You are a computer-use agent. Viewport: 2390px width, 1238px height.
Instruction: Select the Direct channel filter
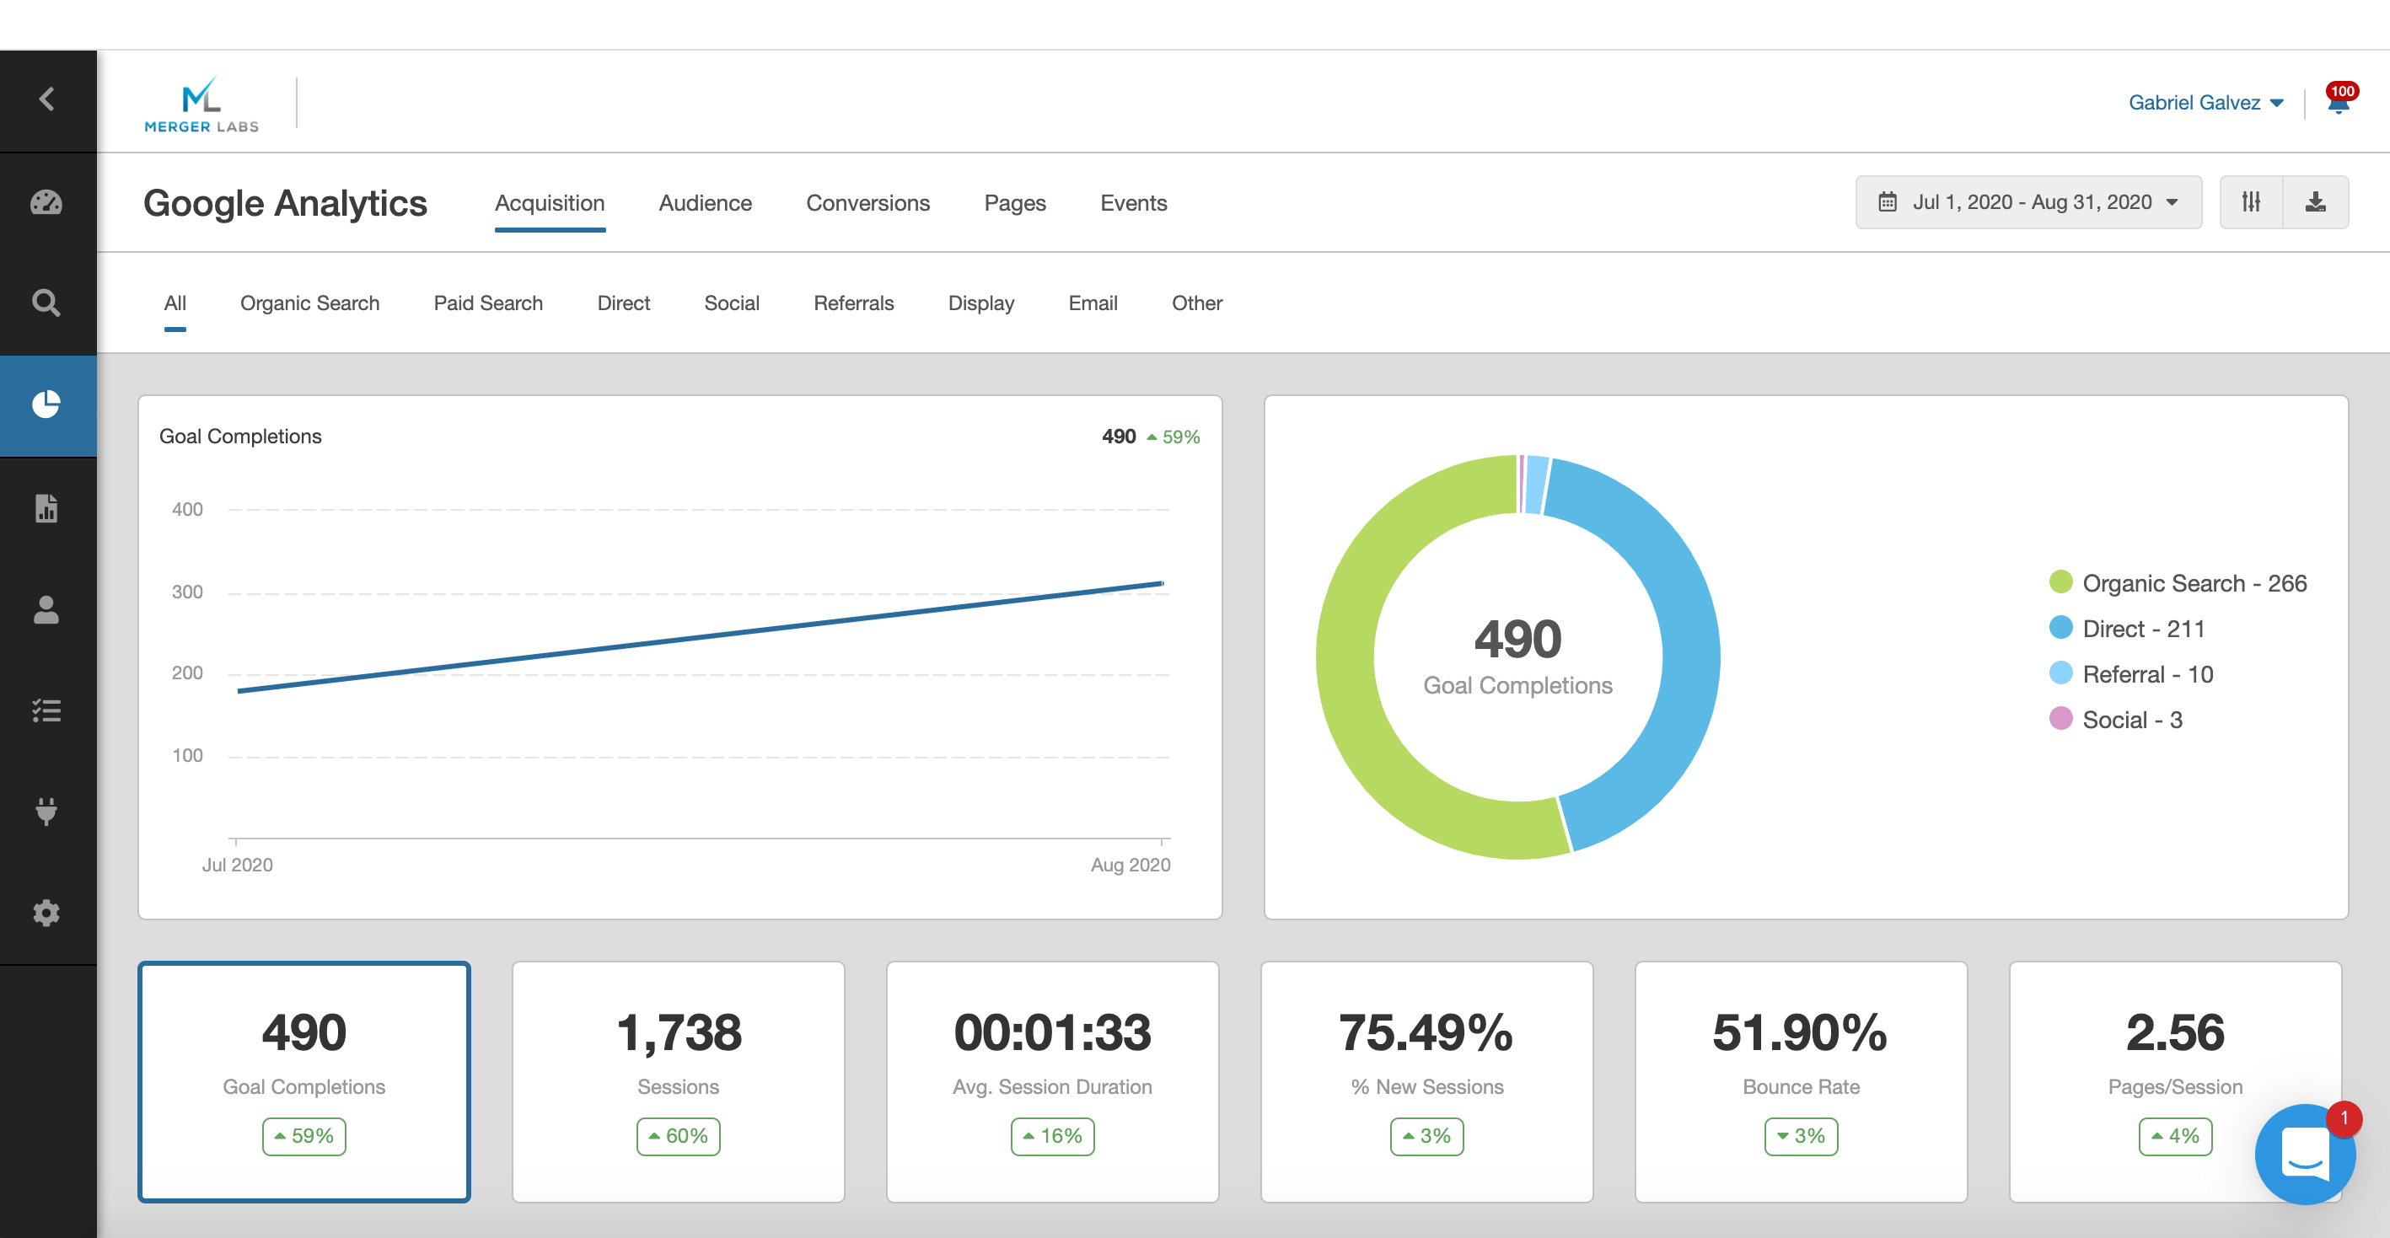point(624,303)
